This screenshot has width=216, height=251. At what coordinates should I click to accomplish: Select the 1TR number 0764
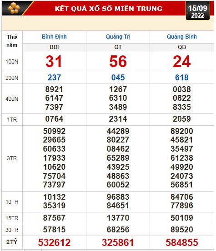pos(54,119)
